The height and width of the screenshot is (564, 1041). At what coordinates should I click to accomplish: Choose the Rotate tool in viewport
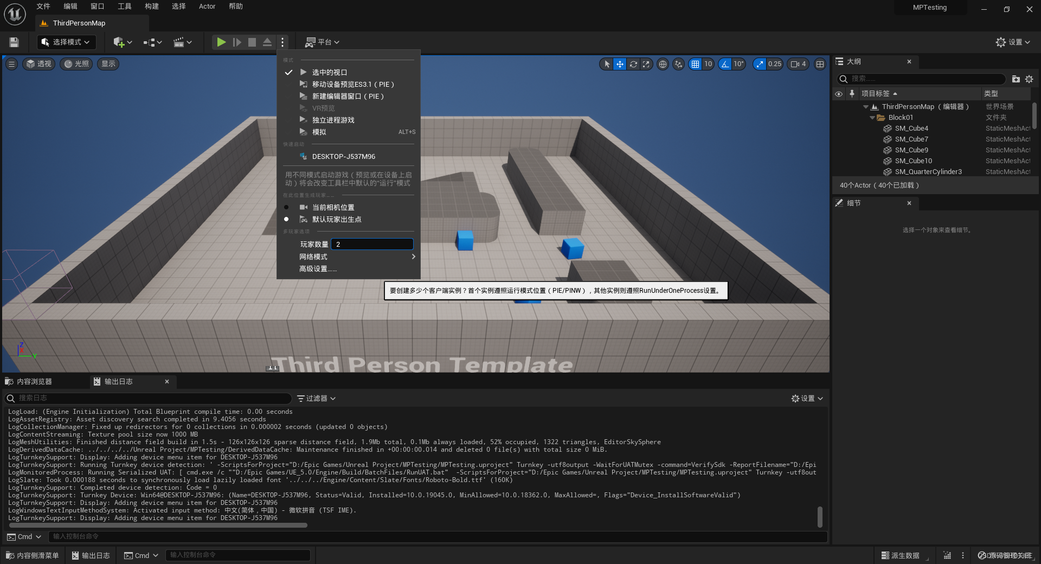[x=633, y=64]
